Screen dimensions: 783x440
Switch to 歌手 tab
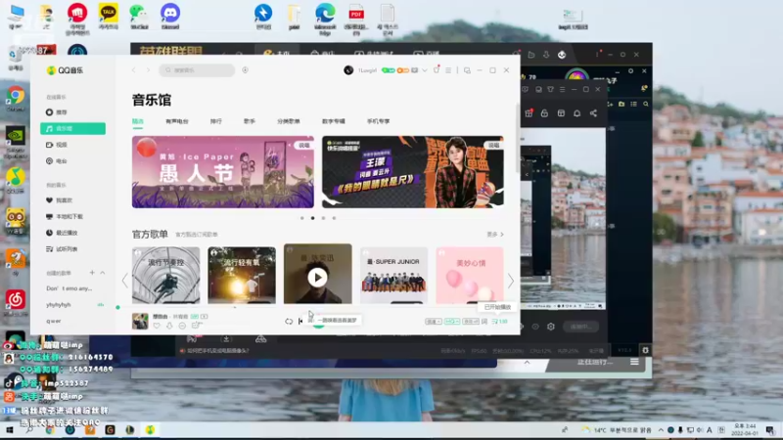250,121
